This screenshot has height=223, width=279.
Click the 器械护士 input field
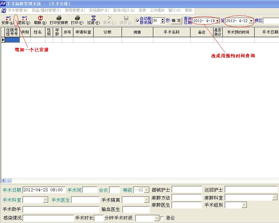click(x=187, y=189)
